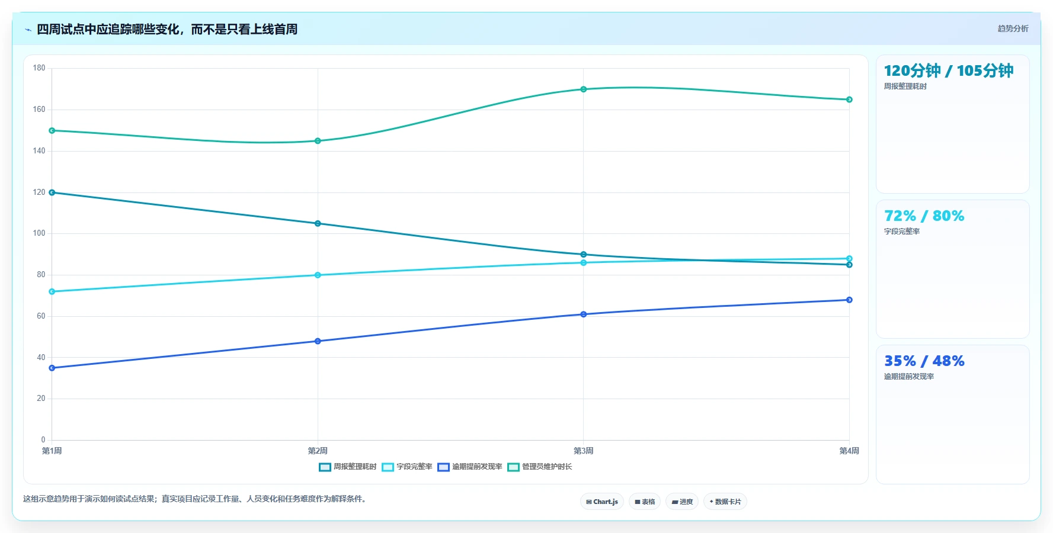Click the small icon beside the chart title

pos(28,30)
